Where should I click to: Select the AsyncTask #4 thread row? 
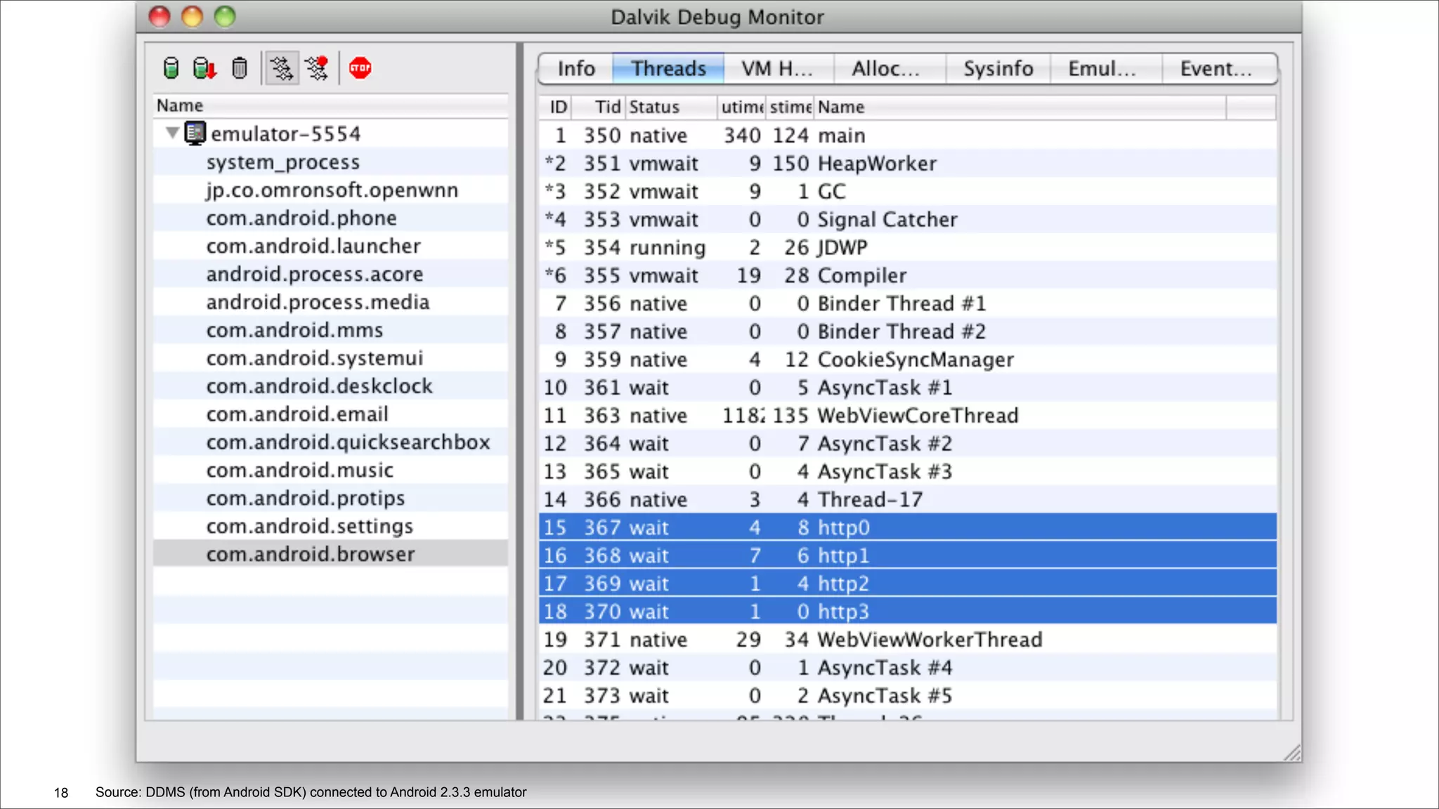point(907,668)
